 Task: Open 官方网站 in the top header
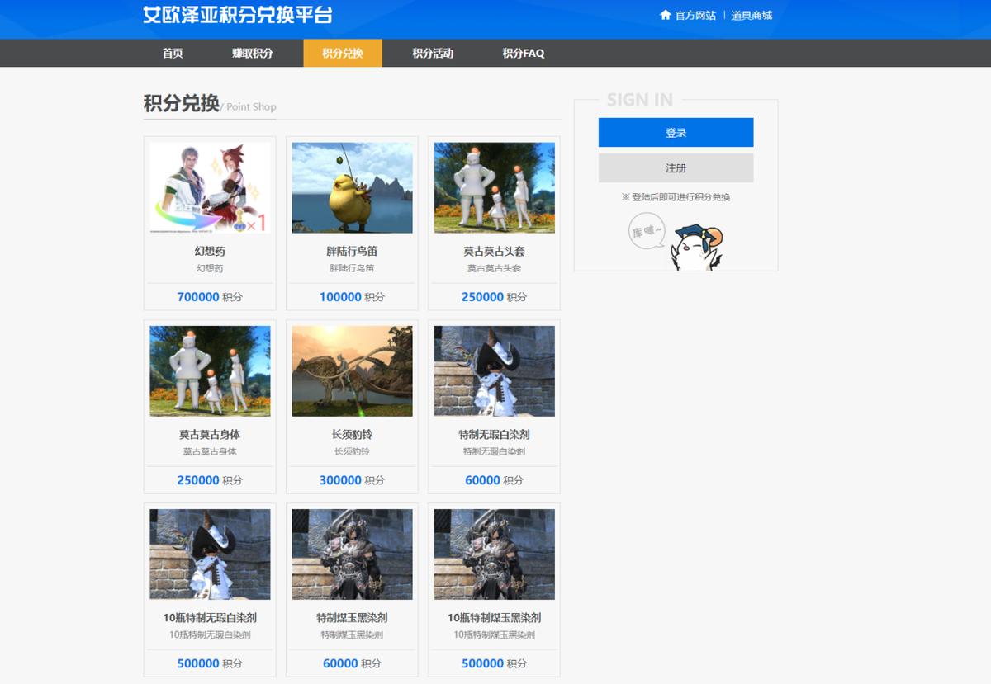coord(693,14)
